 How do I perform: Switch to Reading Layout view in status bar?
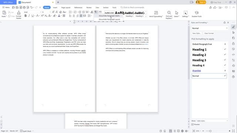tap(178, 131)
